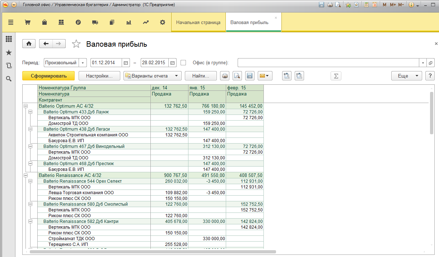Open the shopping cart section
Viewport: 439px width, 257px height.
[27, 22]
